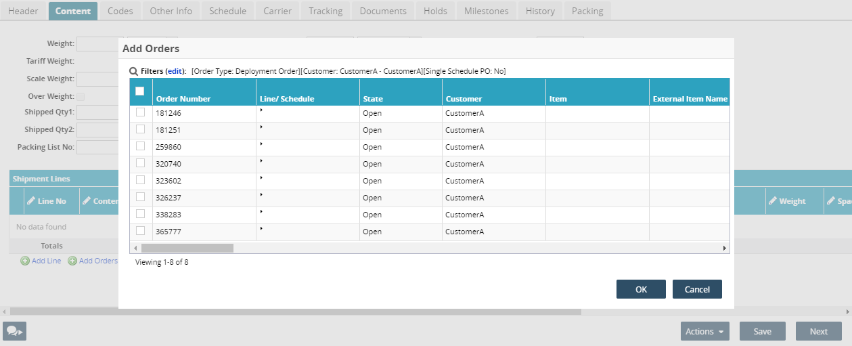
Task: Expand line/schedule for order 181246
Action: pos(261,110)
